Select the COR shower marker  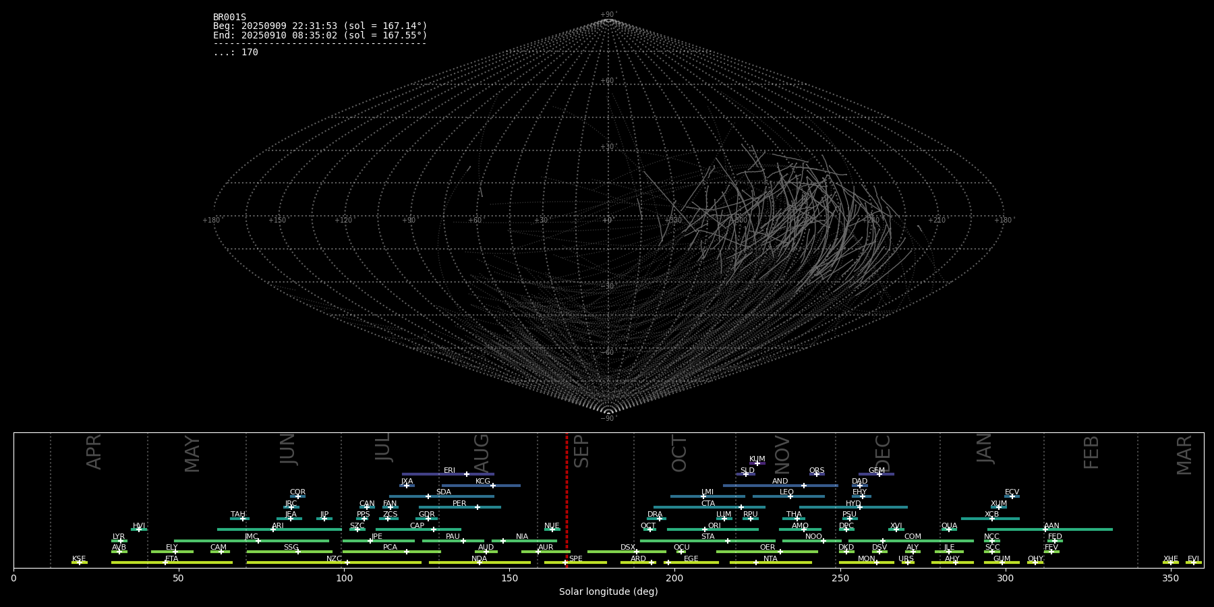tap(297, 496)
